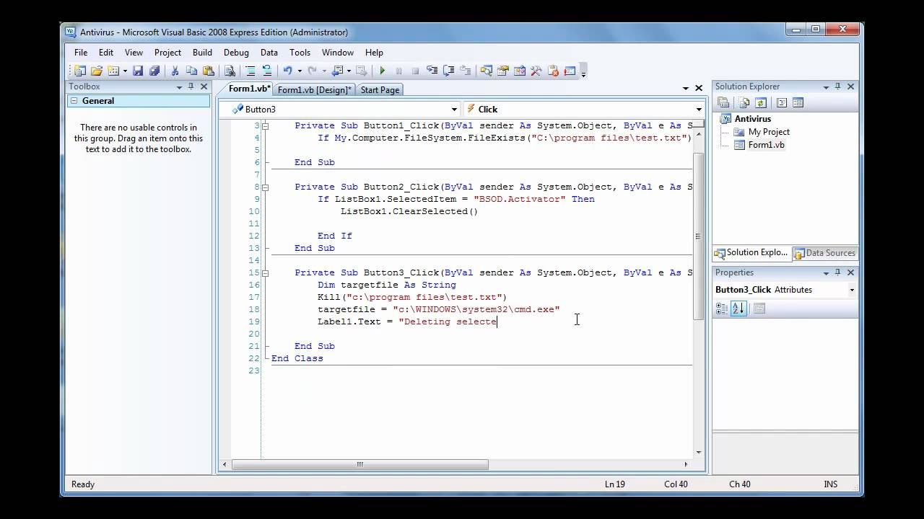Open Object Browser toolbar icon
This screenshot has width=924, height=519.
[520, 71]
